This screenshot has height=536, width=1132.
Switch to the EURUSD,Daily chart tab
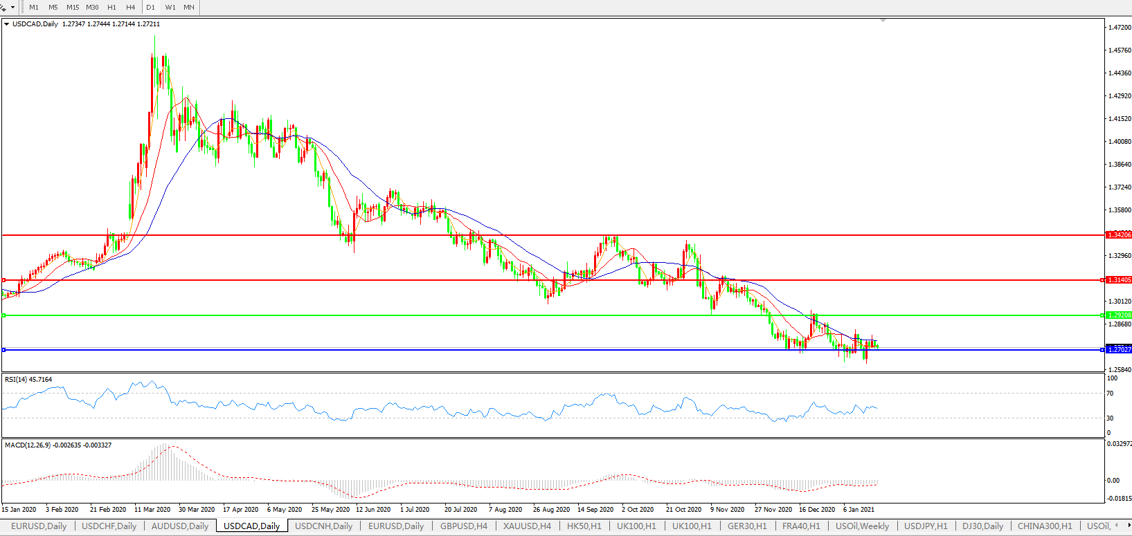tap(39, 526)
